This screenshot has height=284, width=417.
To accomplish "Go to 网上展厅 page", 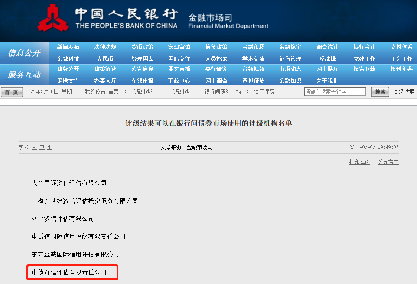I will click(328, 69).
